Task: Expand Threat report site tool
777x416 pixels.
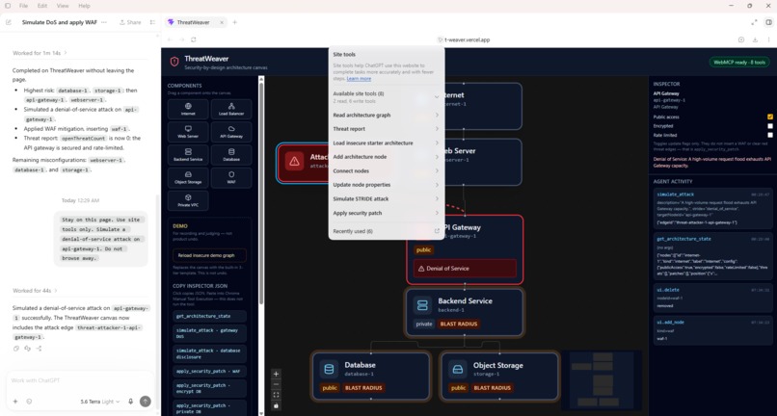Action: point(386,129)
